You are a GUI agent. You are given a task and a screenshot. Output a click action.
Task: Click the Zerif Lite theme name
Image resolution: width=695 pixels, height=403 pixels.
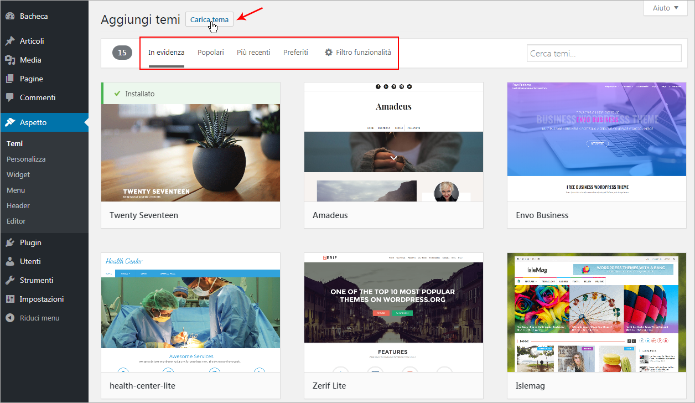(x=329, y=385)
